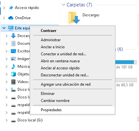Click the Acceso rápido star icon

click(x=11, y=8)
